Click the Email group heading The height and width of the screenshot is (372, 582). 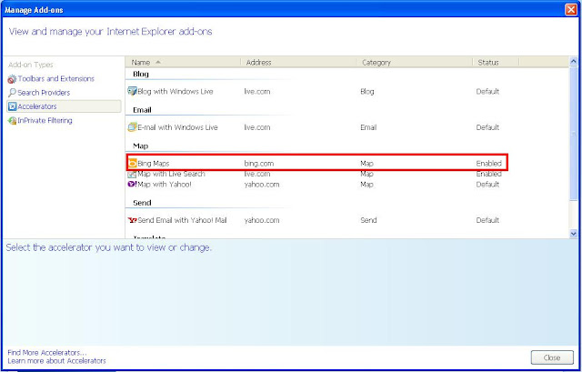(142, 110)
